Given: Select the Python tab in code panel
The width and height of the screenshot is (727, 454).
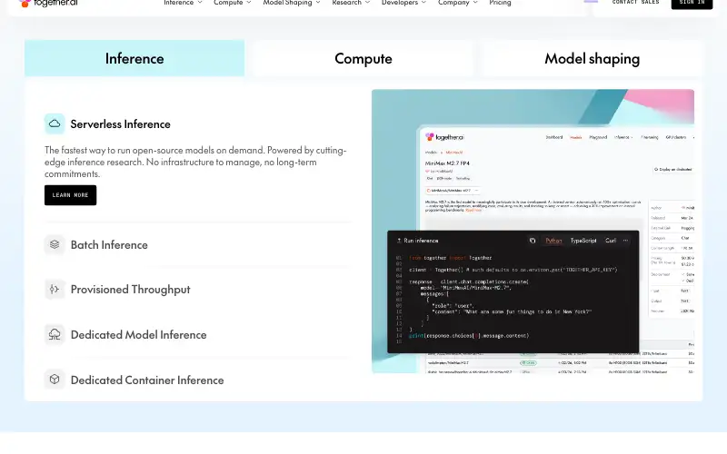Looking at the screenshot, I should coord(553,241).
